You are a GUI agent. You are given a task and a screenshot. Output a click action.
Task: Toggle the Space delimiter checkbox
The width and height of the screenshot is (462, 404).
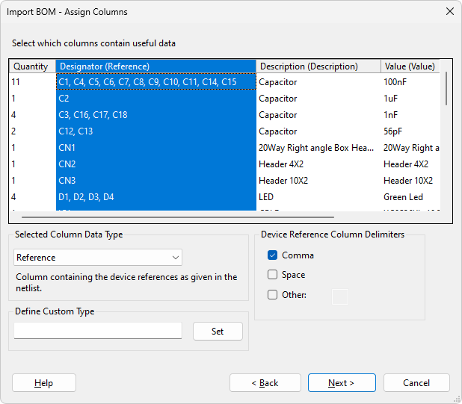[x=273, y=275]
